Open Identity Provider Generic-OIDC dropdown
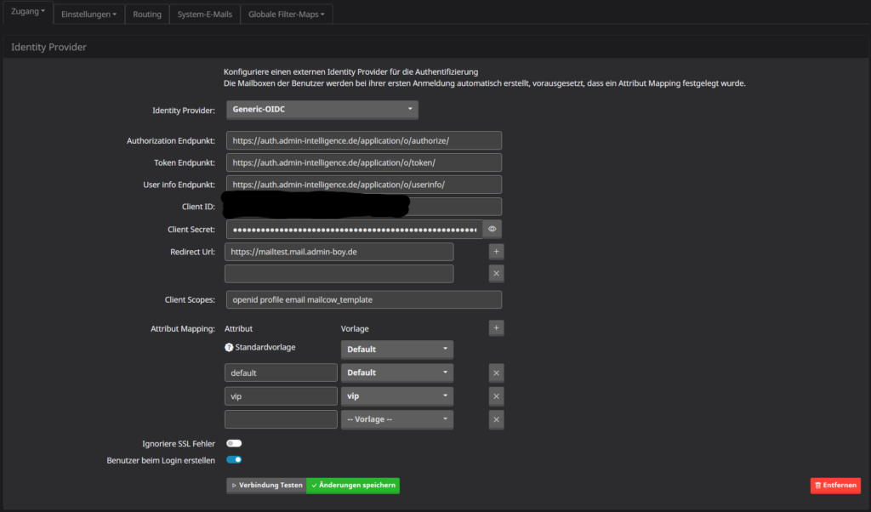Image resolution: width=871 pixels, height=512 pixels. pyautogui.click(x=322, y=110)
